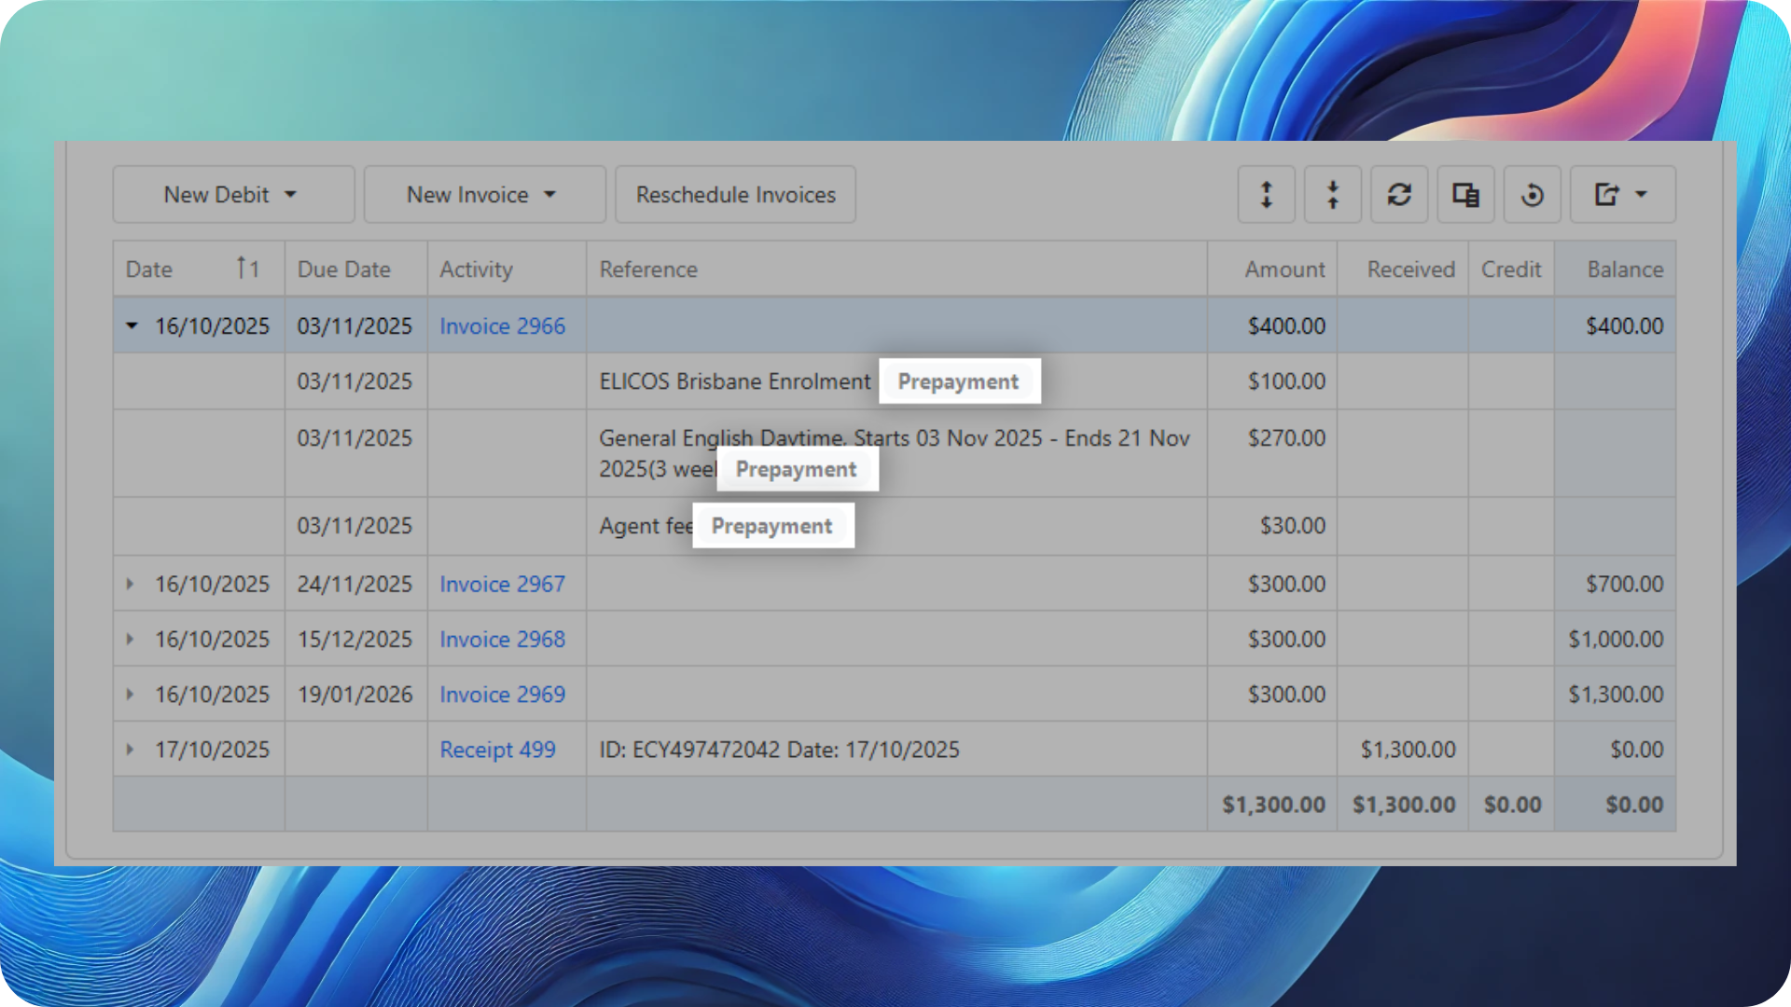Click the refresh icon button
This screenshot has height=1007, width=1791.
point(1398,195)
